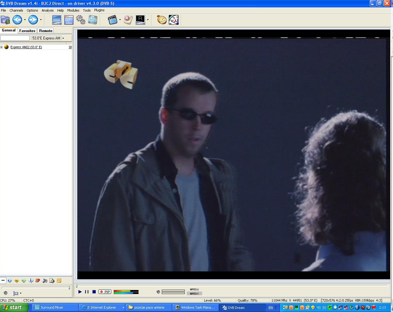Switch to Surround Mixer in taskbar
This screenshot has width=393, height=312.
click(55, 307)
